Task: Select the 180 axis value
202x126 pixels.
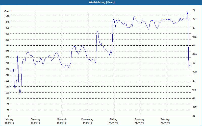Action: click(x=7, y=81)
